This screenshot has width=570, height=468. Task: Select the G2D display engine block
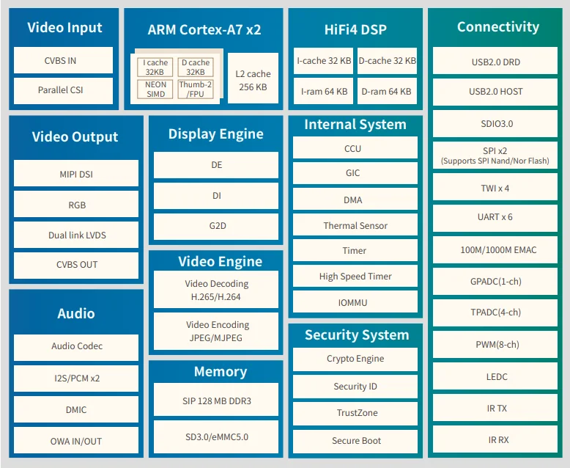tap(216, 226)
